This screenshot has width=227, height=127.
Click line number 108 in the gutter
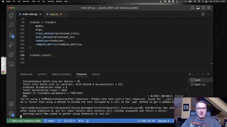pyautogui.click(x=22, y=55)
